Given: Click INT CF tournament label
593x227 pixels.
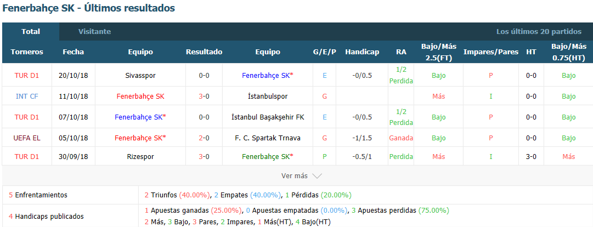Looking at the screenshot, I should pos(27,97).
